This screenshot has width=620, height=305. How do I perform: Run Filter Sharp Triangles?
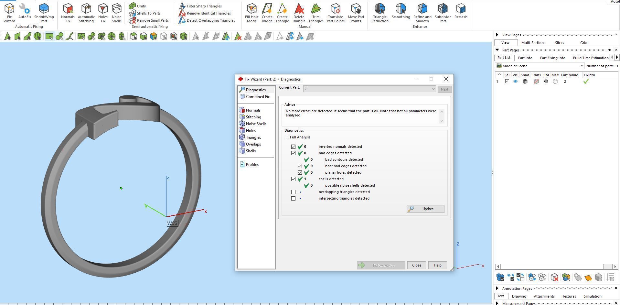(200, 6)
